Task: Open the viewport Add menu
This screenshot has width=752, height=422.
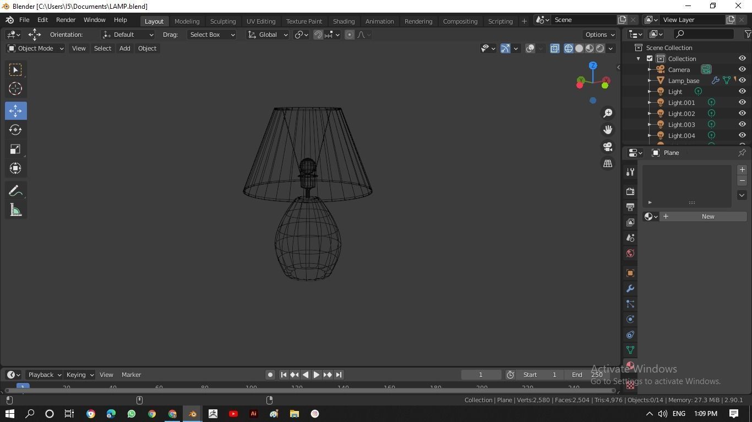Action: pos(124,48)
